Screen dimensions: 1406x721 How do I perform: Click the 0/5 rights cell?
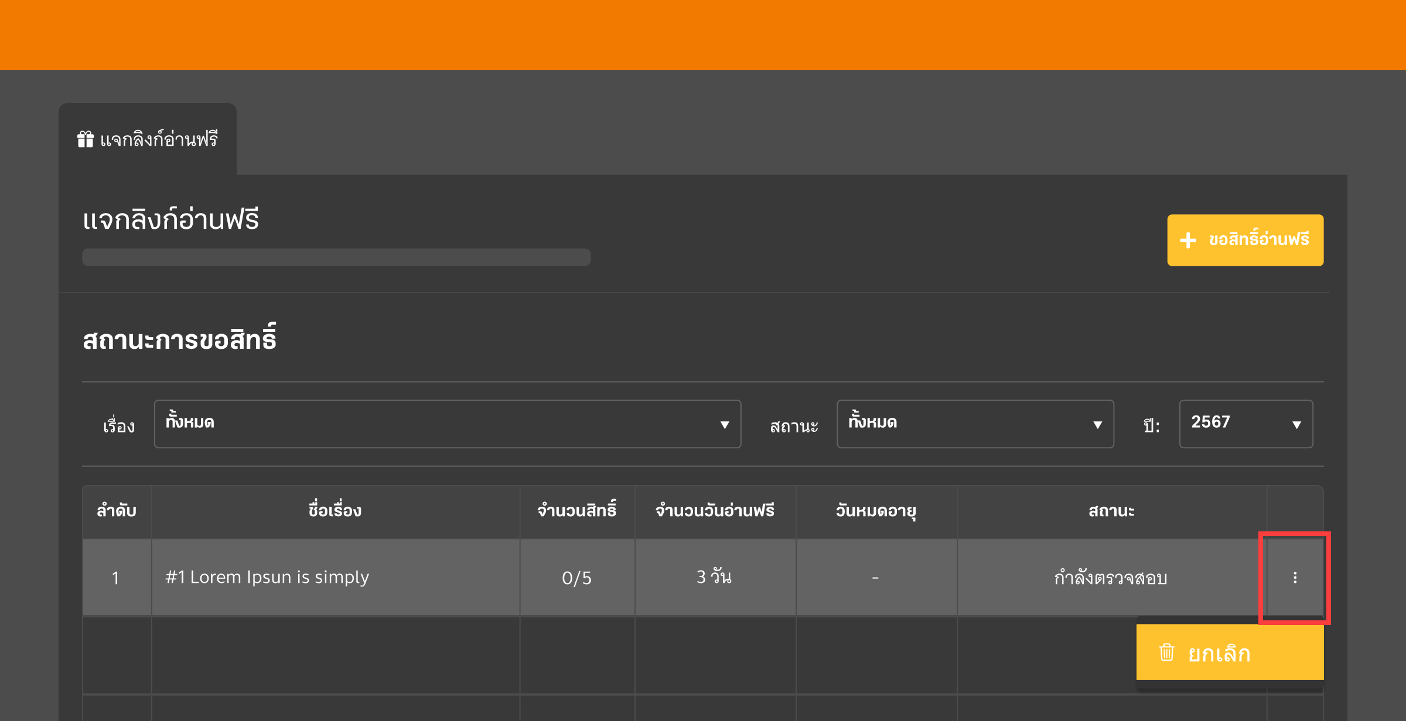[577, 578]
